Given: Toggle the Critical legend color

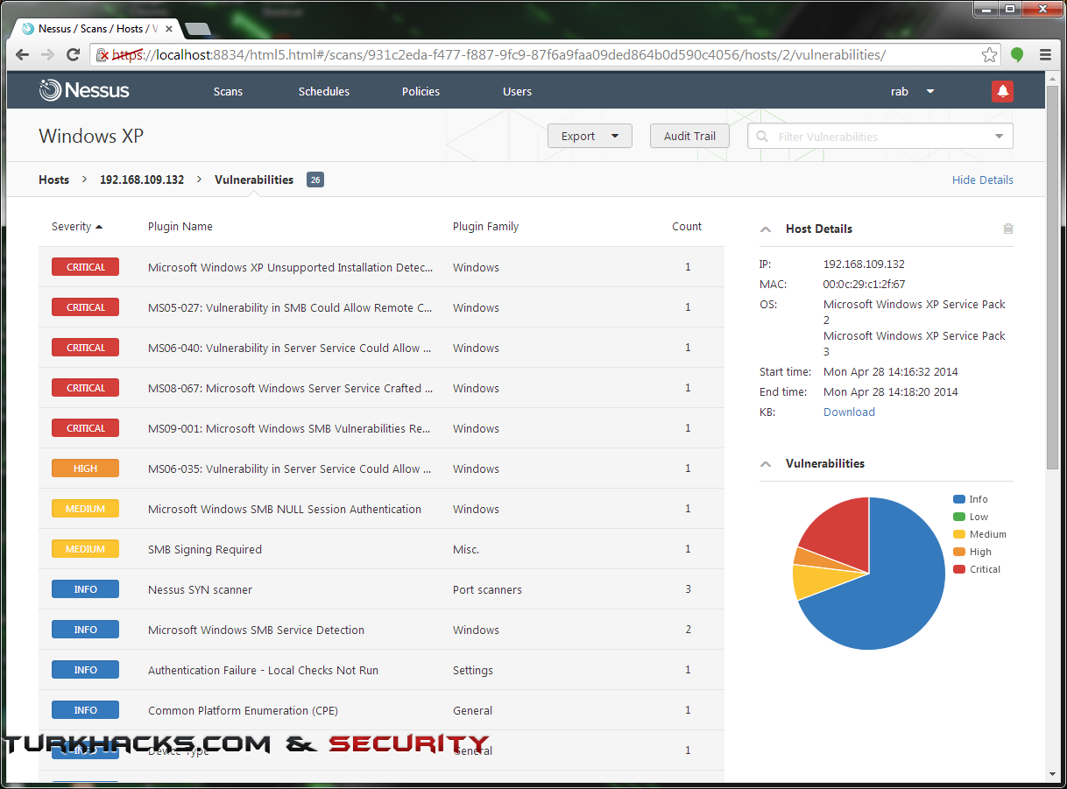Looking at the screenshot, I should point(959,569).
